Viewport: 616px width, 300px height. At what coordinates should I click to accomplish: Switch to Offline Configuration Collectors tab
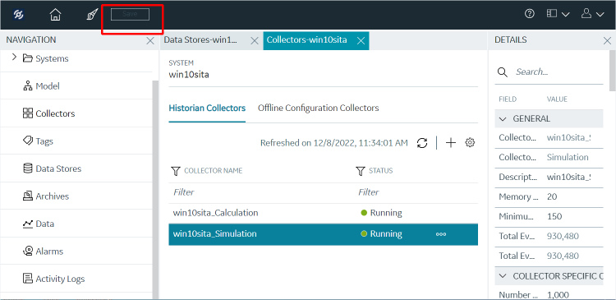(318, 108)
